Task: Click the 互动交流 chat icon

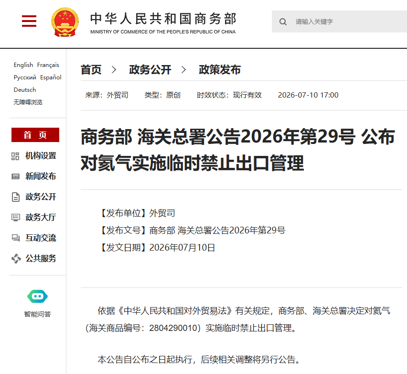Action: (x=16, y=238)
